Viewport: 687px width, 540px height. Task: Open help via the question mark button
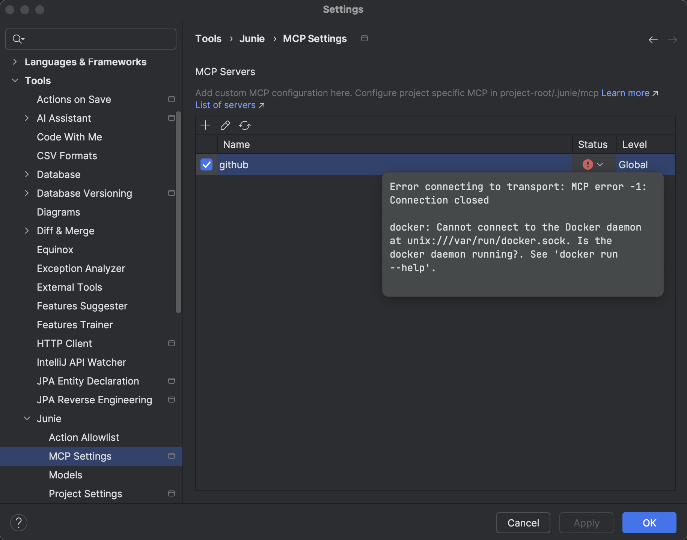[18, 522]
